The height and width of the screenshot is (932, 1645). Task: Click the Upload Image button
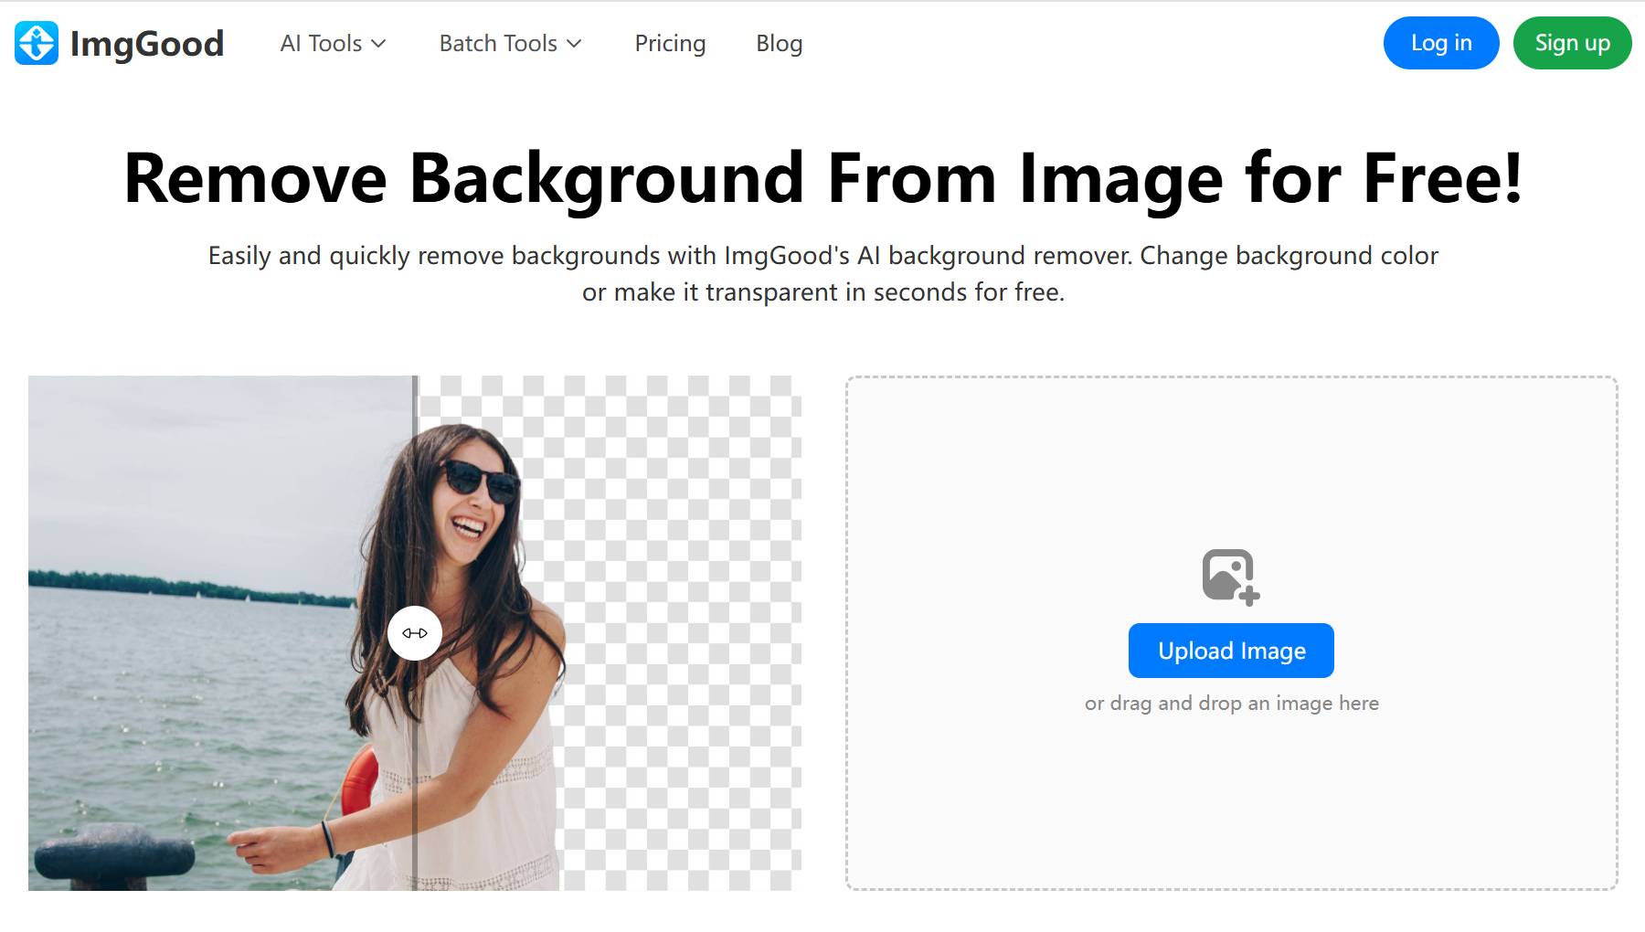click(1231, 651)
